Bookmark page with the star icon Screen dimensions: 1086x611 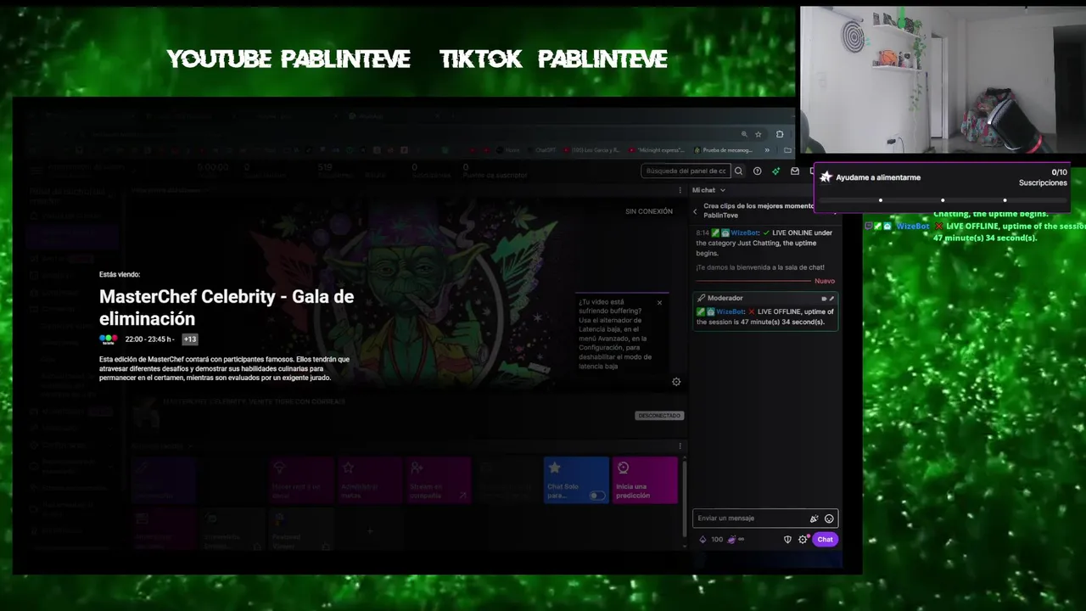click(759, 134)
